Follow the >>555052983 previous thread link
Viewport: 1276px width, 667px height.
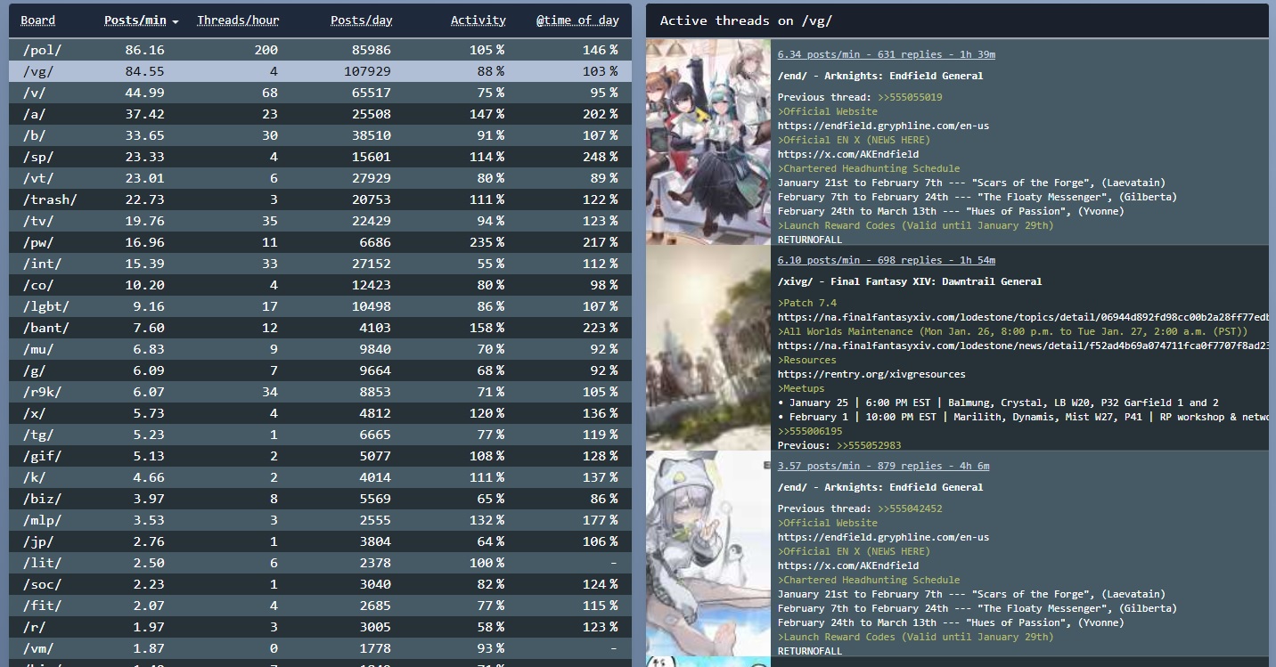(x=869, y=445)
